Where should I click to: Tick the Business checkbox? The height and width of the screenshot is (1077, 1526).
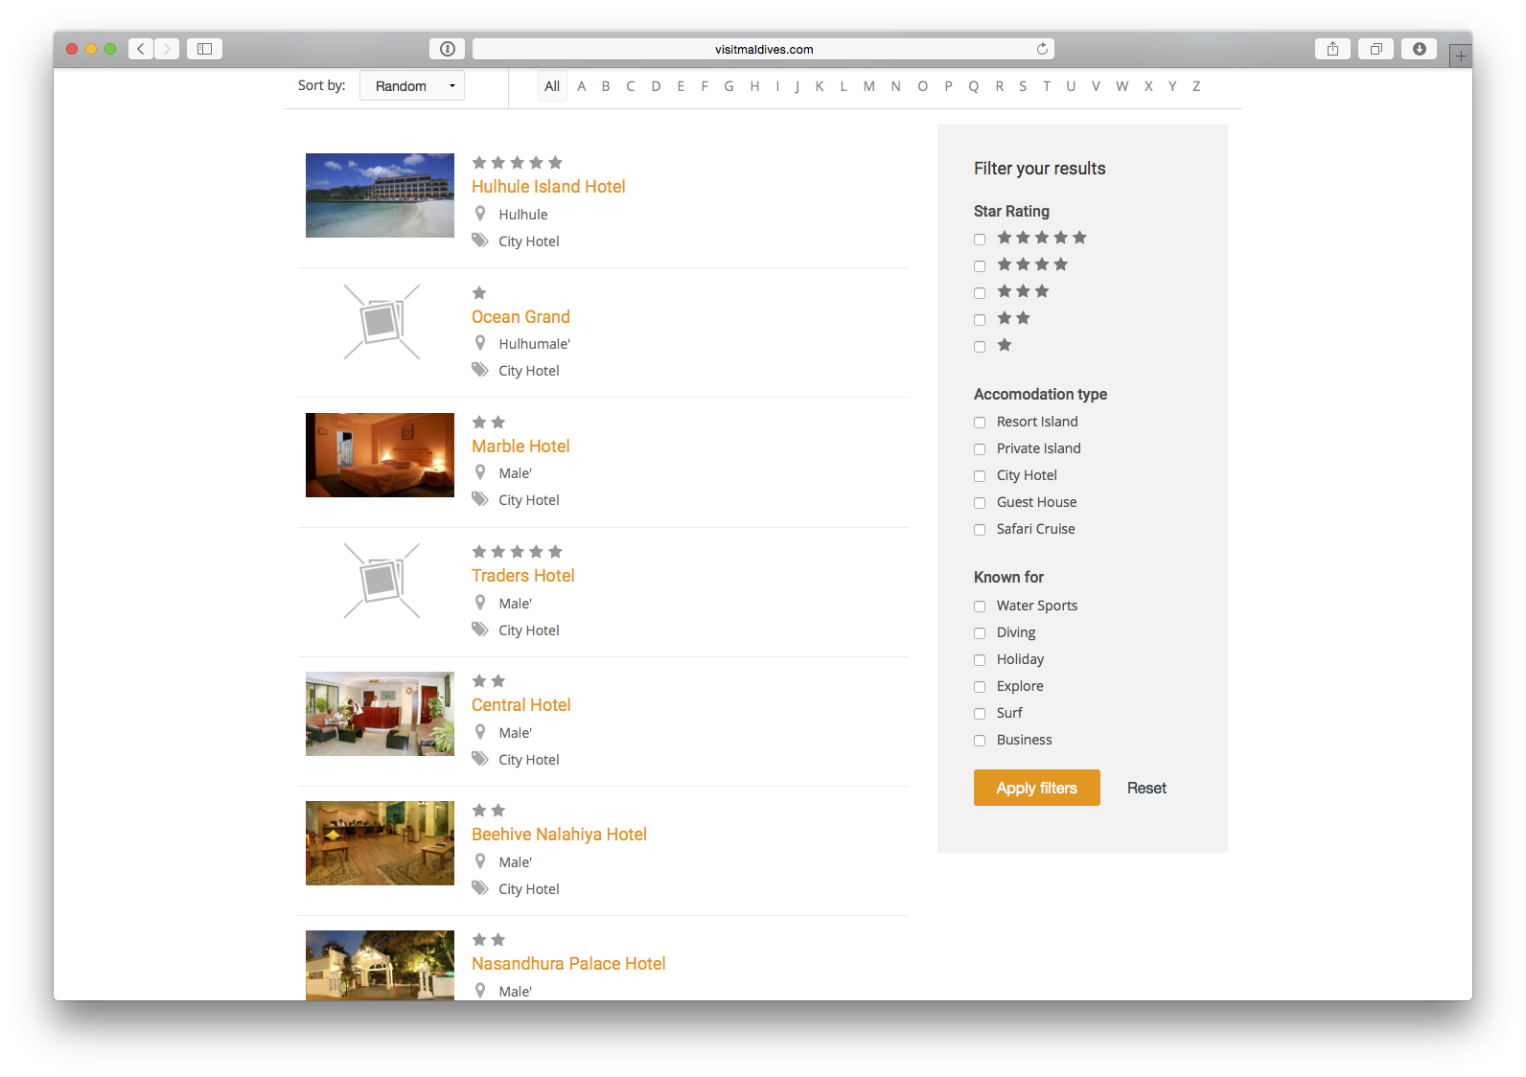(x=980, y=741)
